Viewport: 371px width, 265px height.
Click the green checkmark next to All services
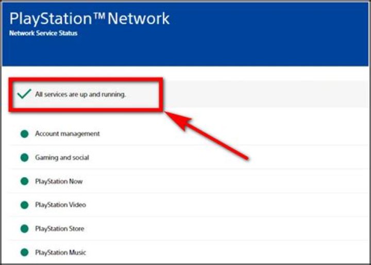point(24,93)
